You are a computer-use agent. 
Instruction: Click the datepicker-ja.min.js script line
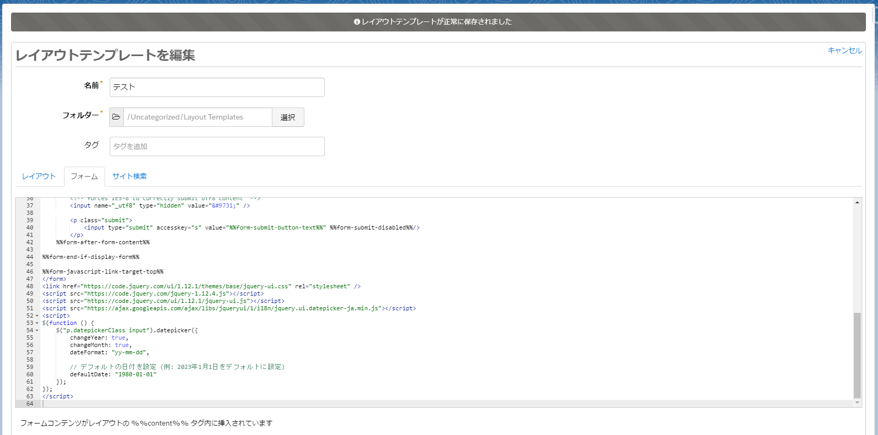tap(229, 308)
